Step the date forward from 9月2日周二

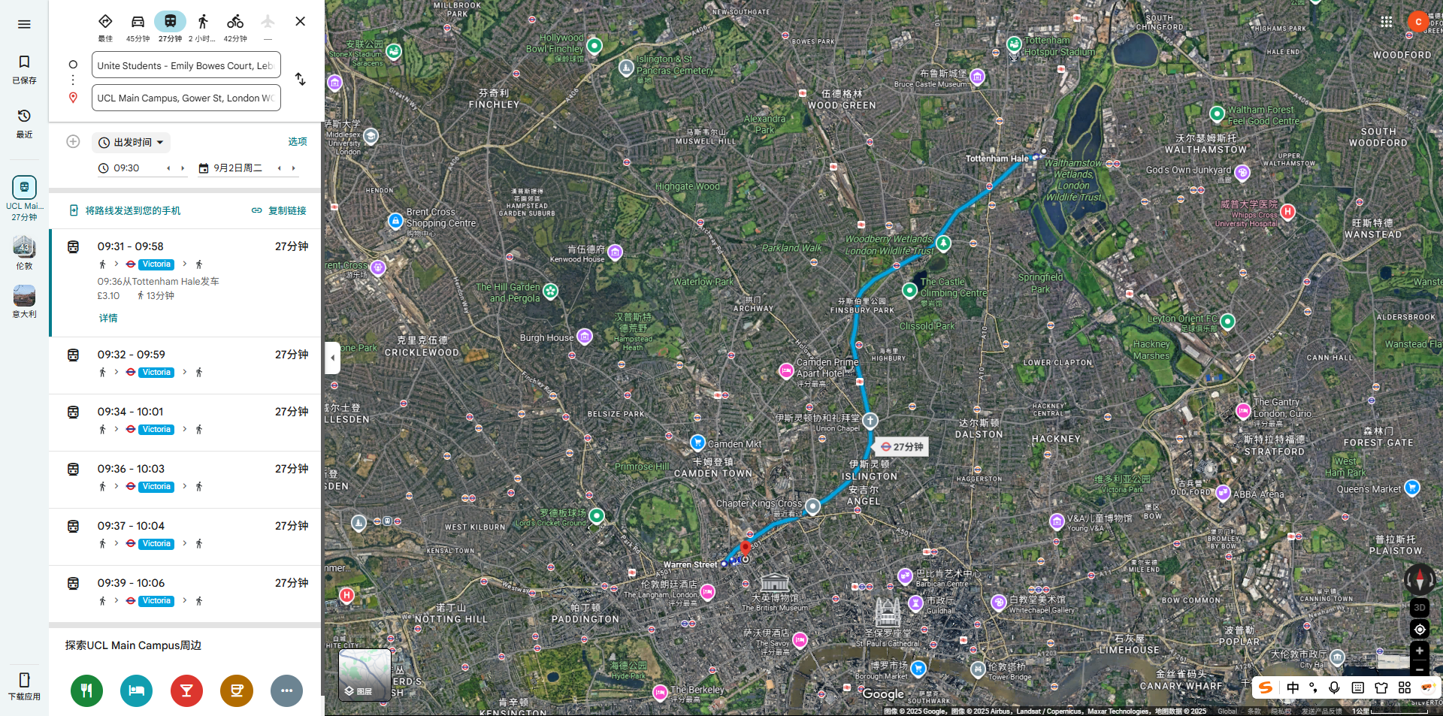[x=293, y=168]
